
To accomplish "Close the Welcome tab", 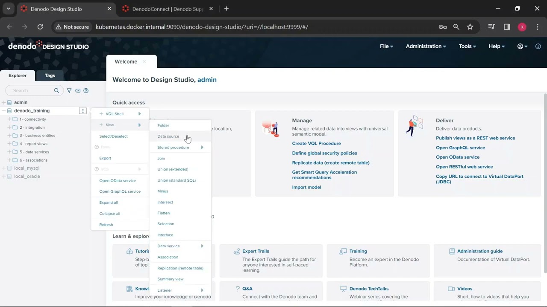I will 144,62.
